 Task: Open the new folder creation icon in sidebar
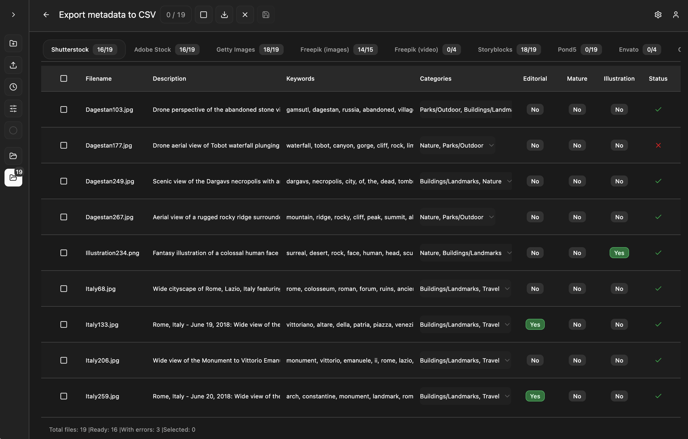click(13, 43)
